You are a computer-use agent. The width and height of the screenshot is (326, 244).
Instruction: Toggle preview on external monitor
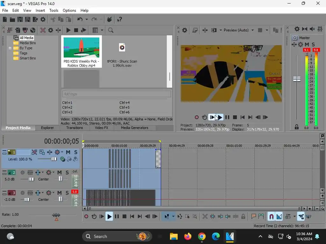[195, 30]
